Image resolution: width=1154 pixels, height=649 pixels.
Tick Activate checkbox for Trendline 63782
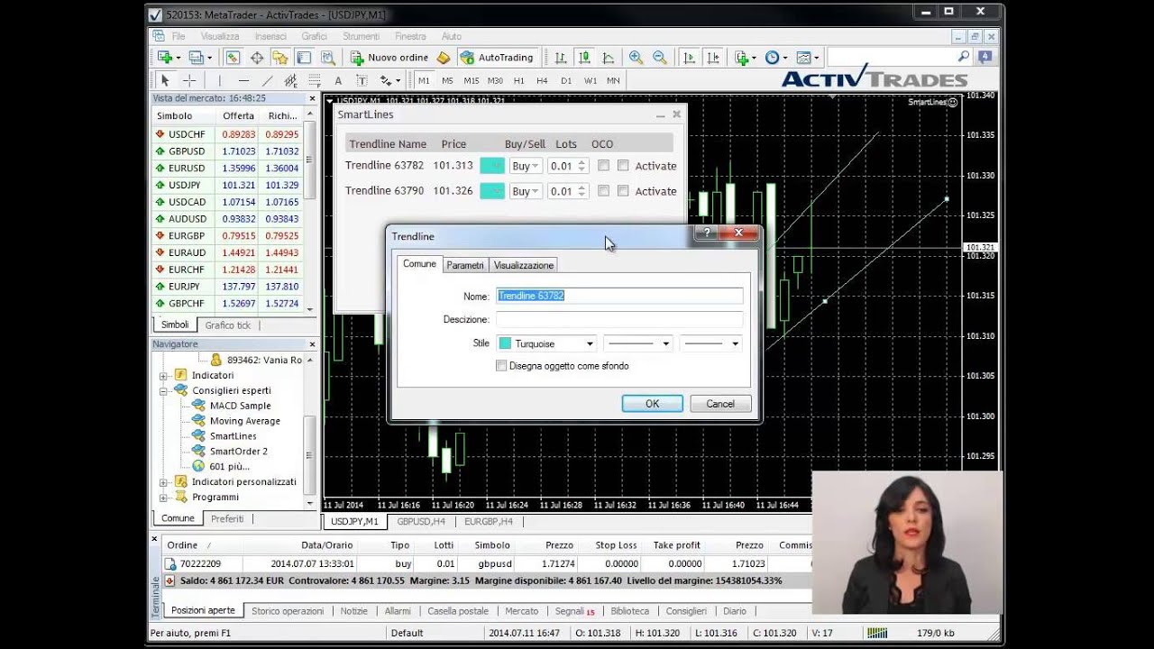(623, 166)
